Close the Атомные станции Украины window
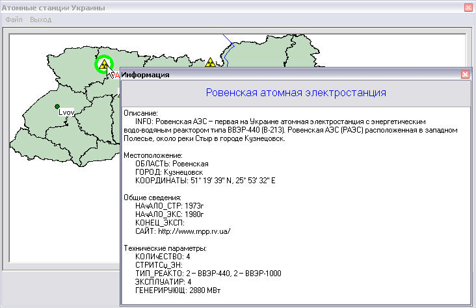476x308 pixels. [468, 8]
